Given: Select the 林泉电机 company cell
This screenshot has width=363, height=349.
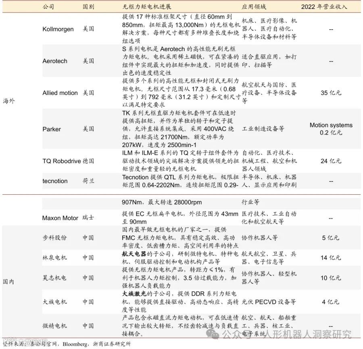Looking at the screenshot, I should (x=54, y=258).
